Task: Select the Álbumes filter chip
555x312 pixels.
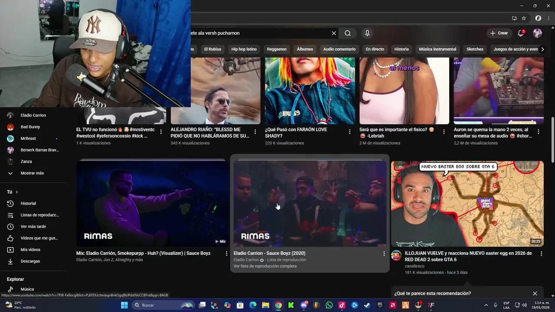Action: 305,49
